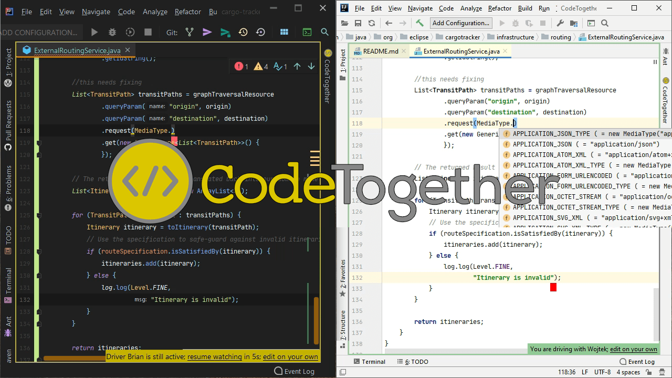Viewport: 672px width, 378px height.
Task: Open the Build menu in the light IDE
Action: click(x=525, y=8)
